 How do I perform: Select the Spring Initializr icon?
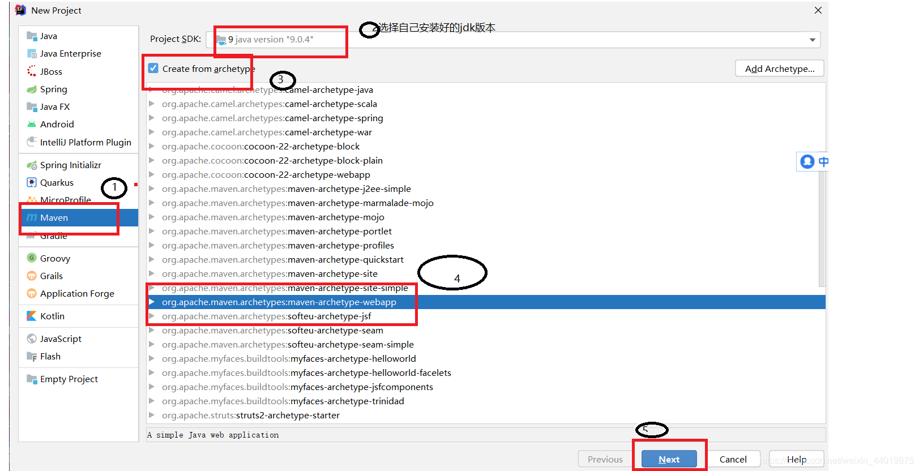32,165
